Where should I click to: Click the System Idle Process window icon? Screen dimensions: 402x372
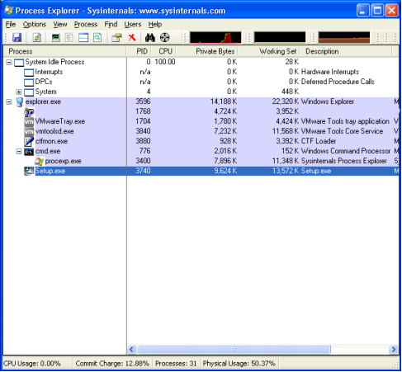(19, 63)
